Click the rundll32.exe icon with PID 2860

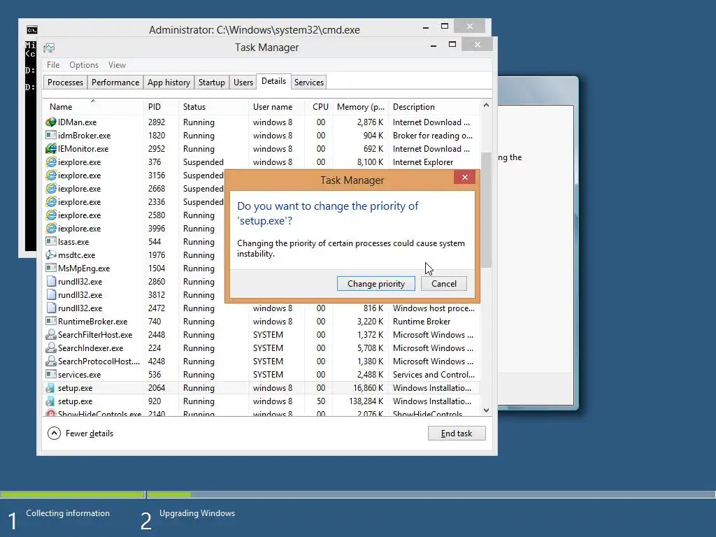[x=51, y=281]
